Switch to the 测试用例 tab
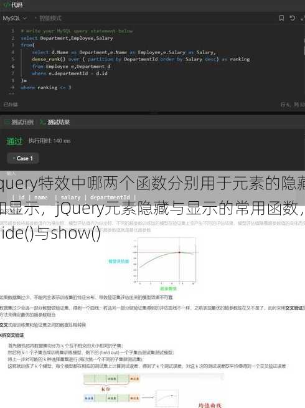 19,122
